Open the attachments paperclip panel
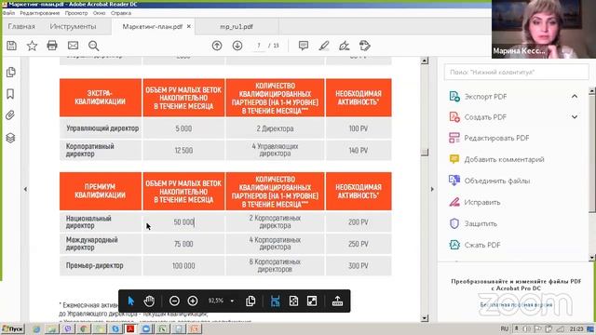Viewport: 596px width, 335px height. [10, 115]
